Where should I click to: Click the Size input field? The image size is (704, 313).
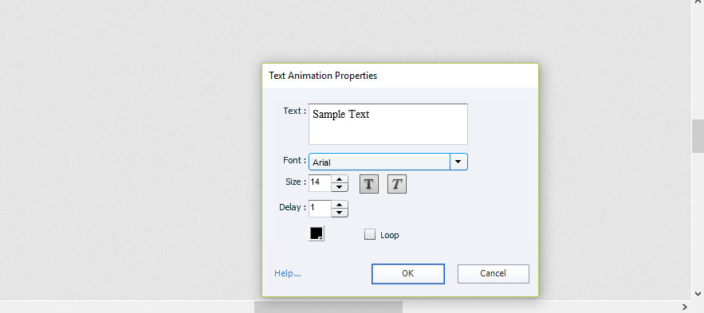(x=321, y=183)
